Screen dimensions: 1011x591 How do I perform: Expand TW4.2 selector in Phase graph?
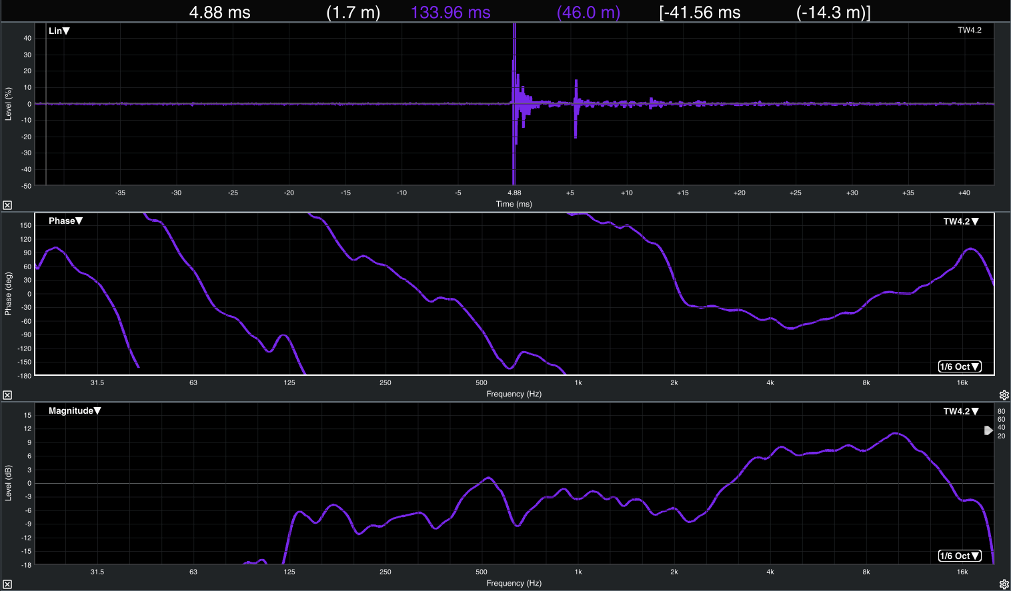[961, 221]
